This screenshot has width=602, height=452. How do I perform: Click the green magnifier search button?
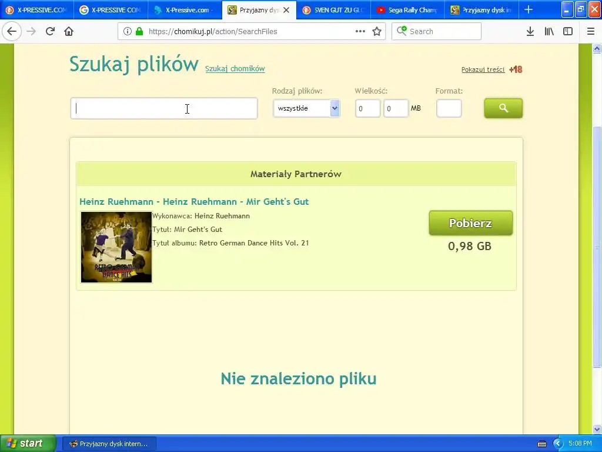(503, 108)
